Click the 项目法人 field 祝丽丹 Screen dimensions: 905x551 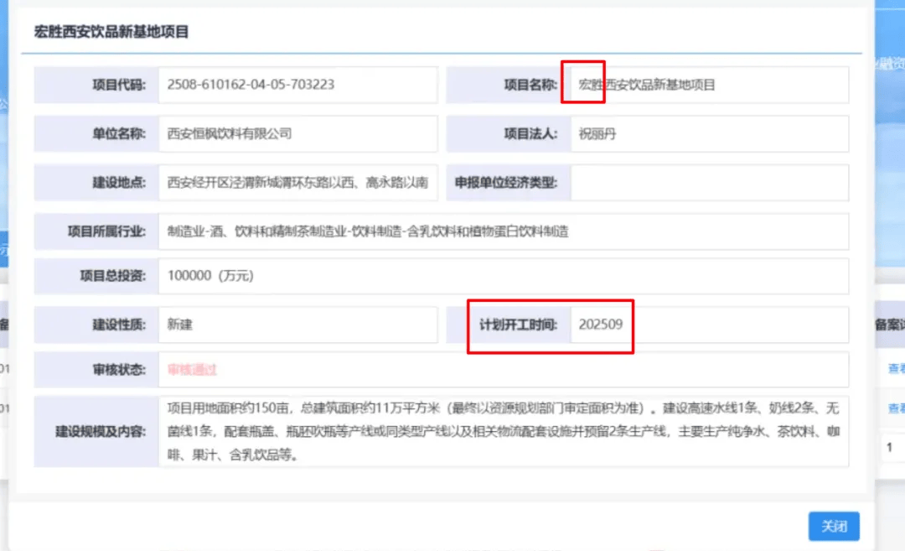[710, 134]
